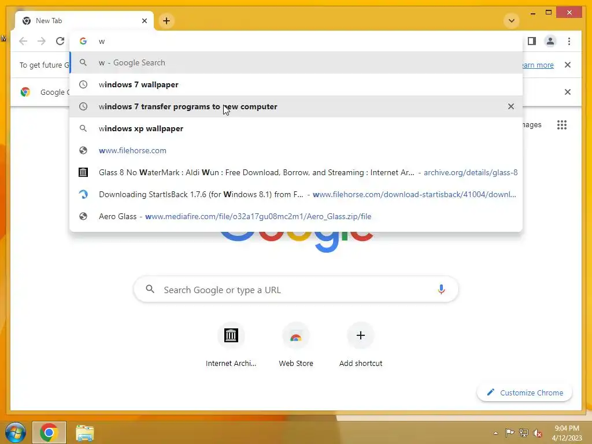Show hidden tray icons arrow
This screenshot has width=592, height=444.
[x=495, y=433]
